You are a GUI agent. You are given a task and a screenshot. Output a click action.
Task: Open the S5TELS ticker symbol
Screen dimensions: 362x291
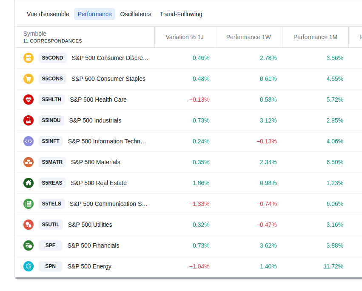point(51,204)
